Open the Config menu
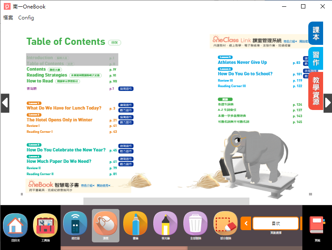The width and height of the screenshot is (332, 250). point(26,18)
